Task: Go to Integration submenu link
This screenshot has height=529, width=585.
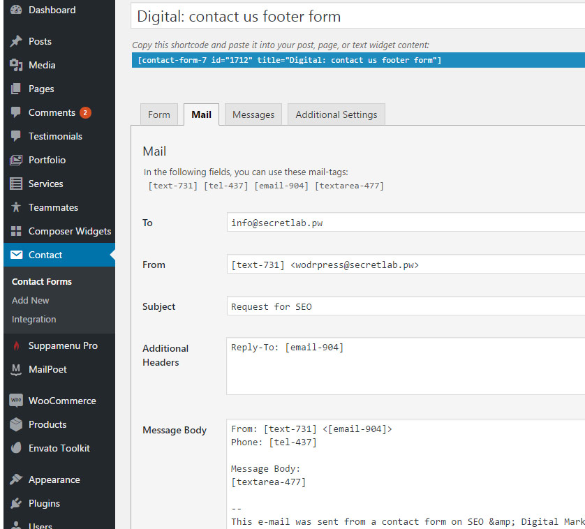Action: coord(34,320)
